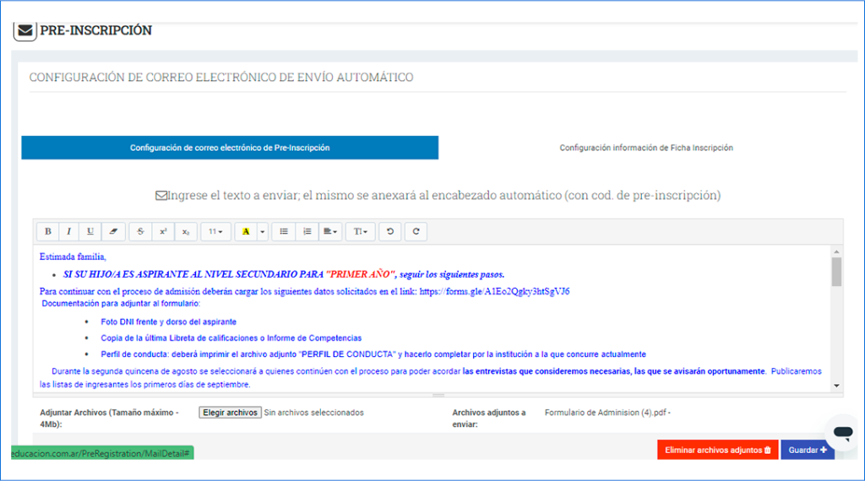Select Configuración de correo electrónico de Pre-Inscripción tab
This screenshot has height=481, width=865.
[x=230, y=148]
